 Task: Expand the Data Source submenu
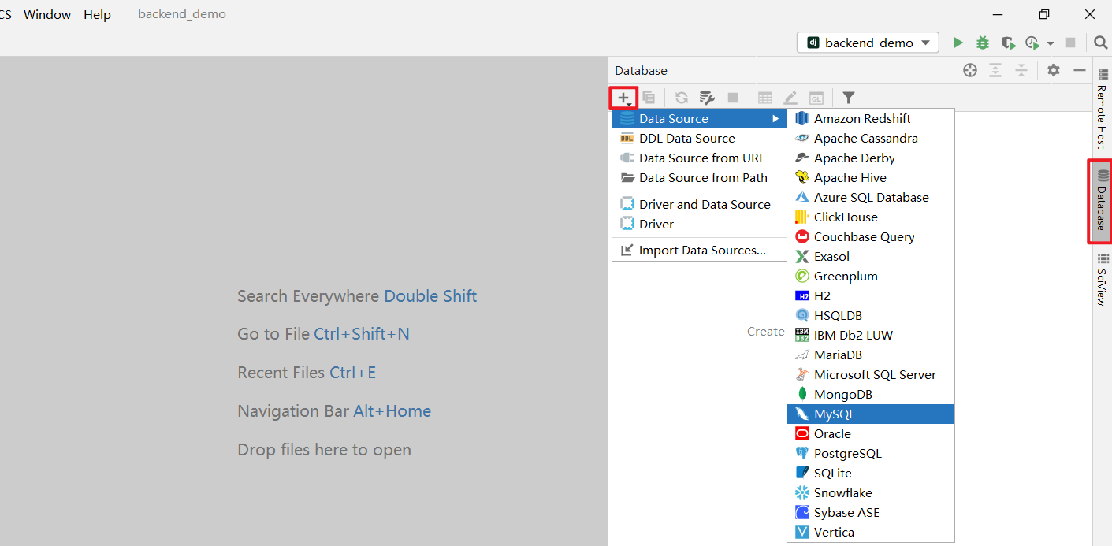pos(699,118)
